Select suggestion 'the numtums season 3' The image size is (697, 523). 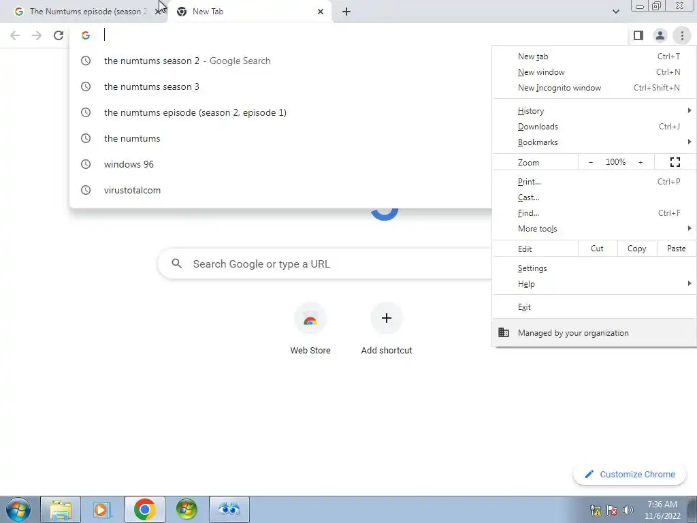click(280, 86)
